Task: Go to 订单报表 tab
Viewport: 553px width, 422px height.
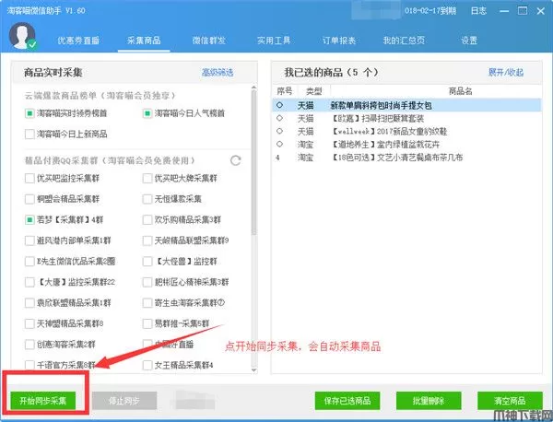Action: tap(339, 41)
